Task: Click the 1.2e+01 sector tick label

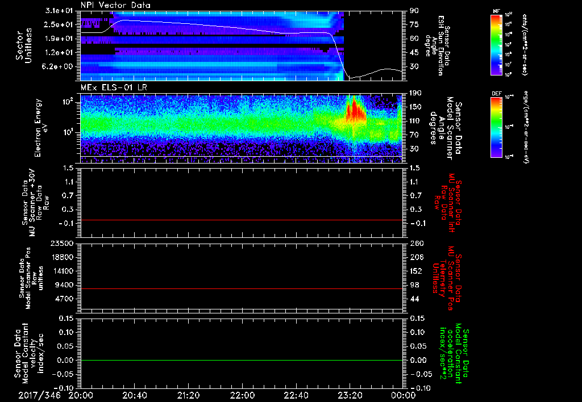Action: click(59, 53)
